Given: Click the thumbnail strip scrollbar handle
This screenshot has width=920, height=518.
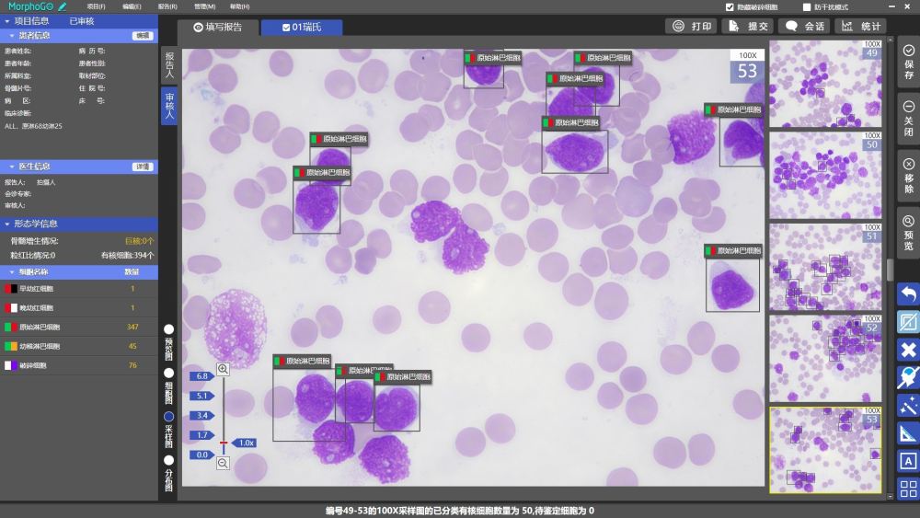Looking at the screenshot, I should coord(890,271).
